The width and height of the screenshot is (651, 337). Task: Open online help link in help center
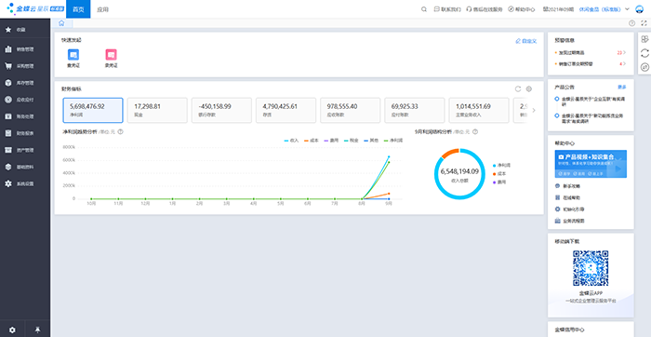(x=568, y=197)
